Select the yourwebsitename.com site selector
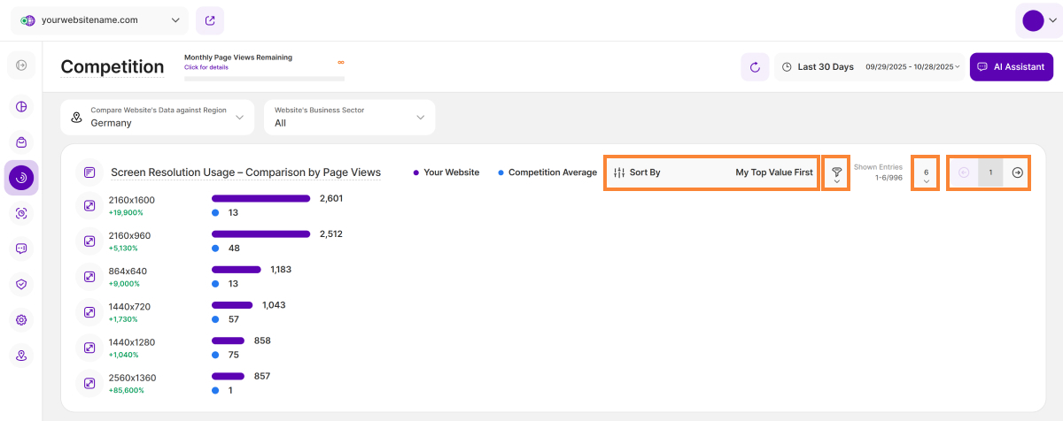Screen dimensions: 1063x421 pos(100,20)
